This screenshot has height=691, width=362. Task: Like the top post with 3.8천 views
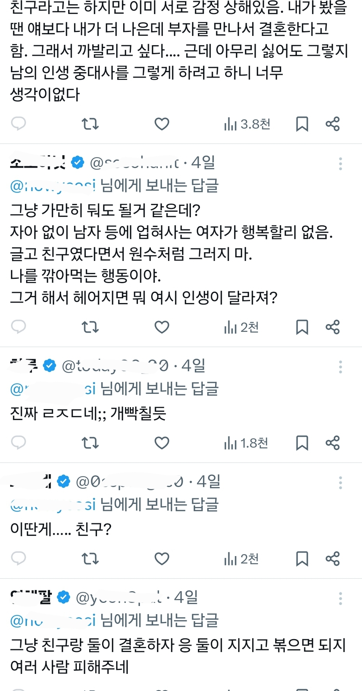point(162,124)
